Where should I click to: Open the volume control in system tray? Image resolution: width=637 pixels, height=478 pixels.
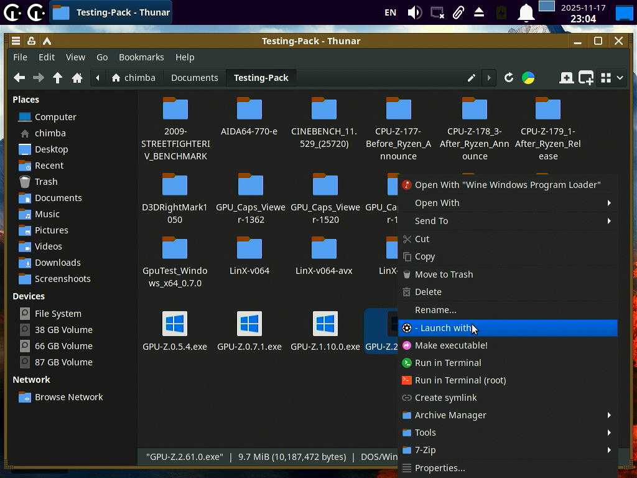(x=414, y=12)
